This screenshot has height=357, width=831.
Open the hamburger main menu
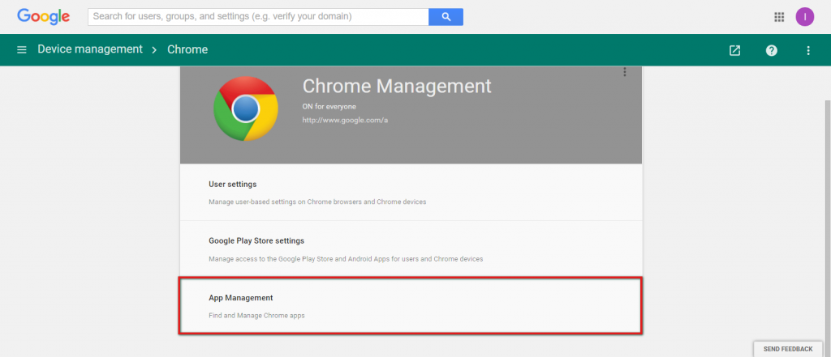(22, 49)
